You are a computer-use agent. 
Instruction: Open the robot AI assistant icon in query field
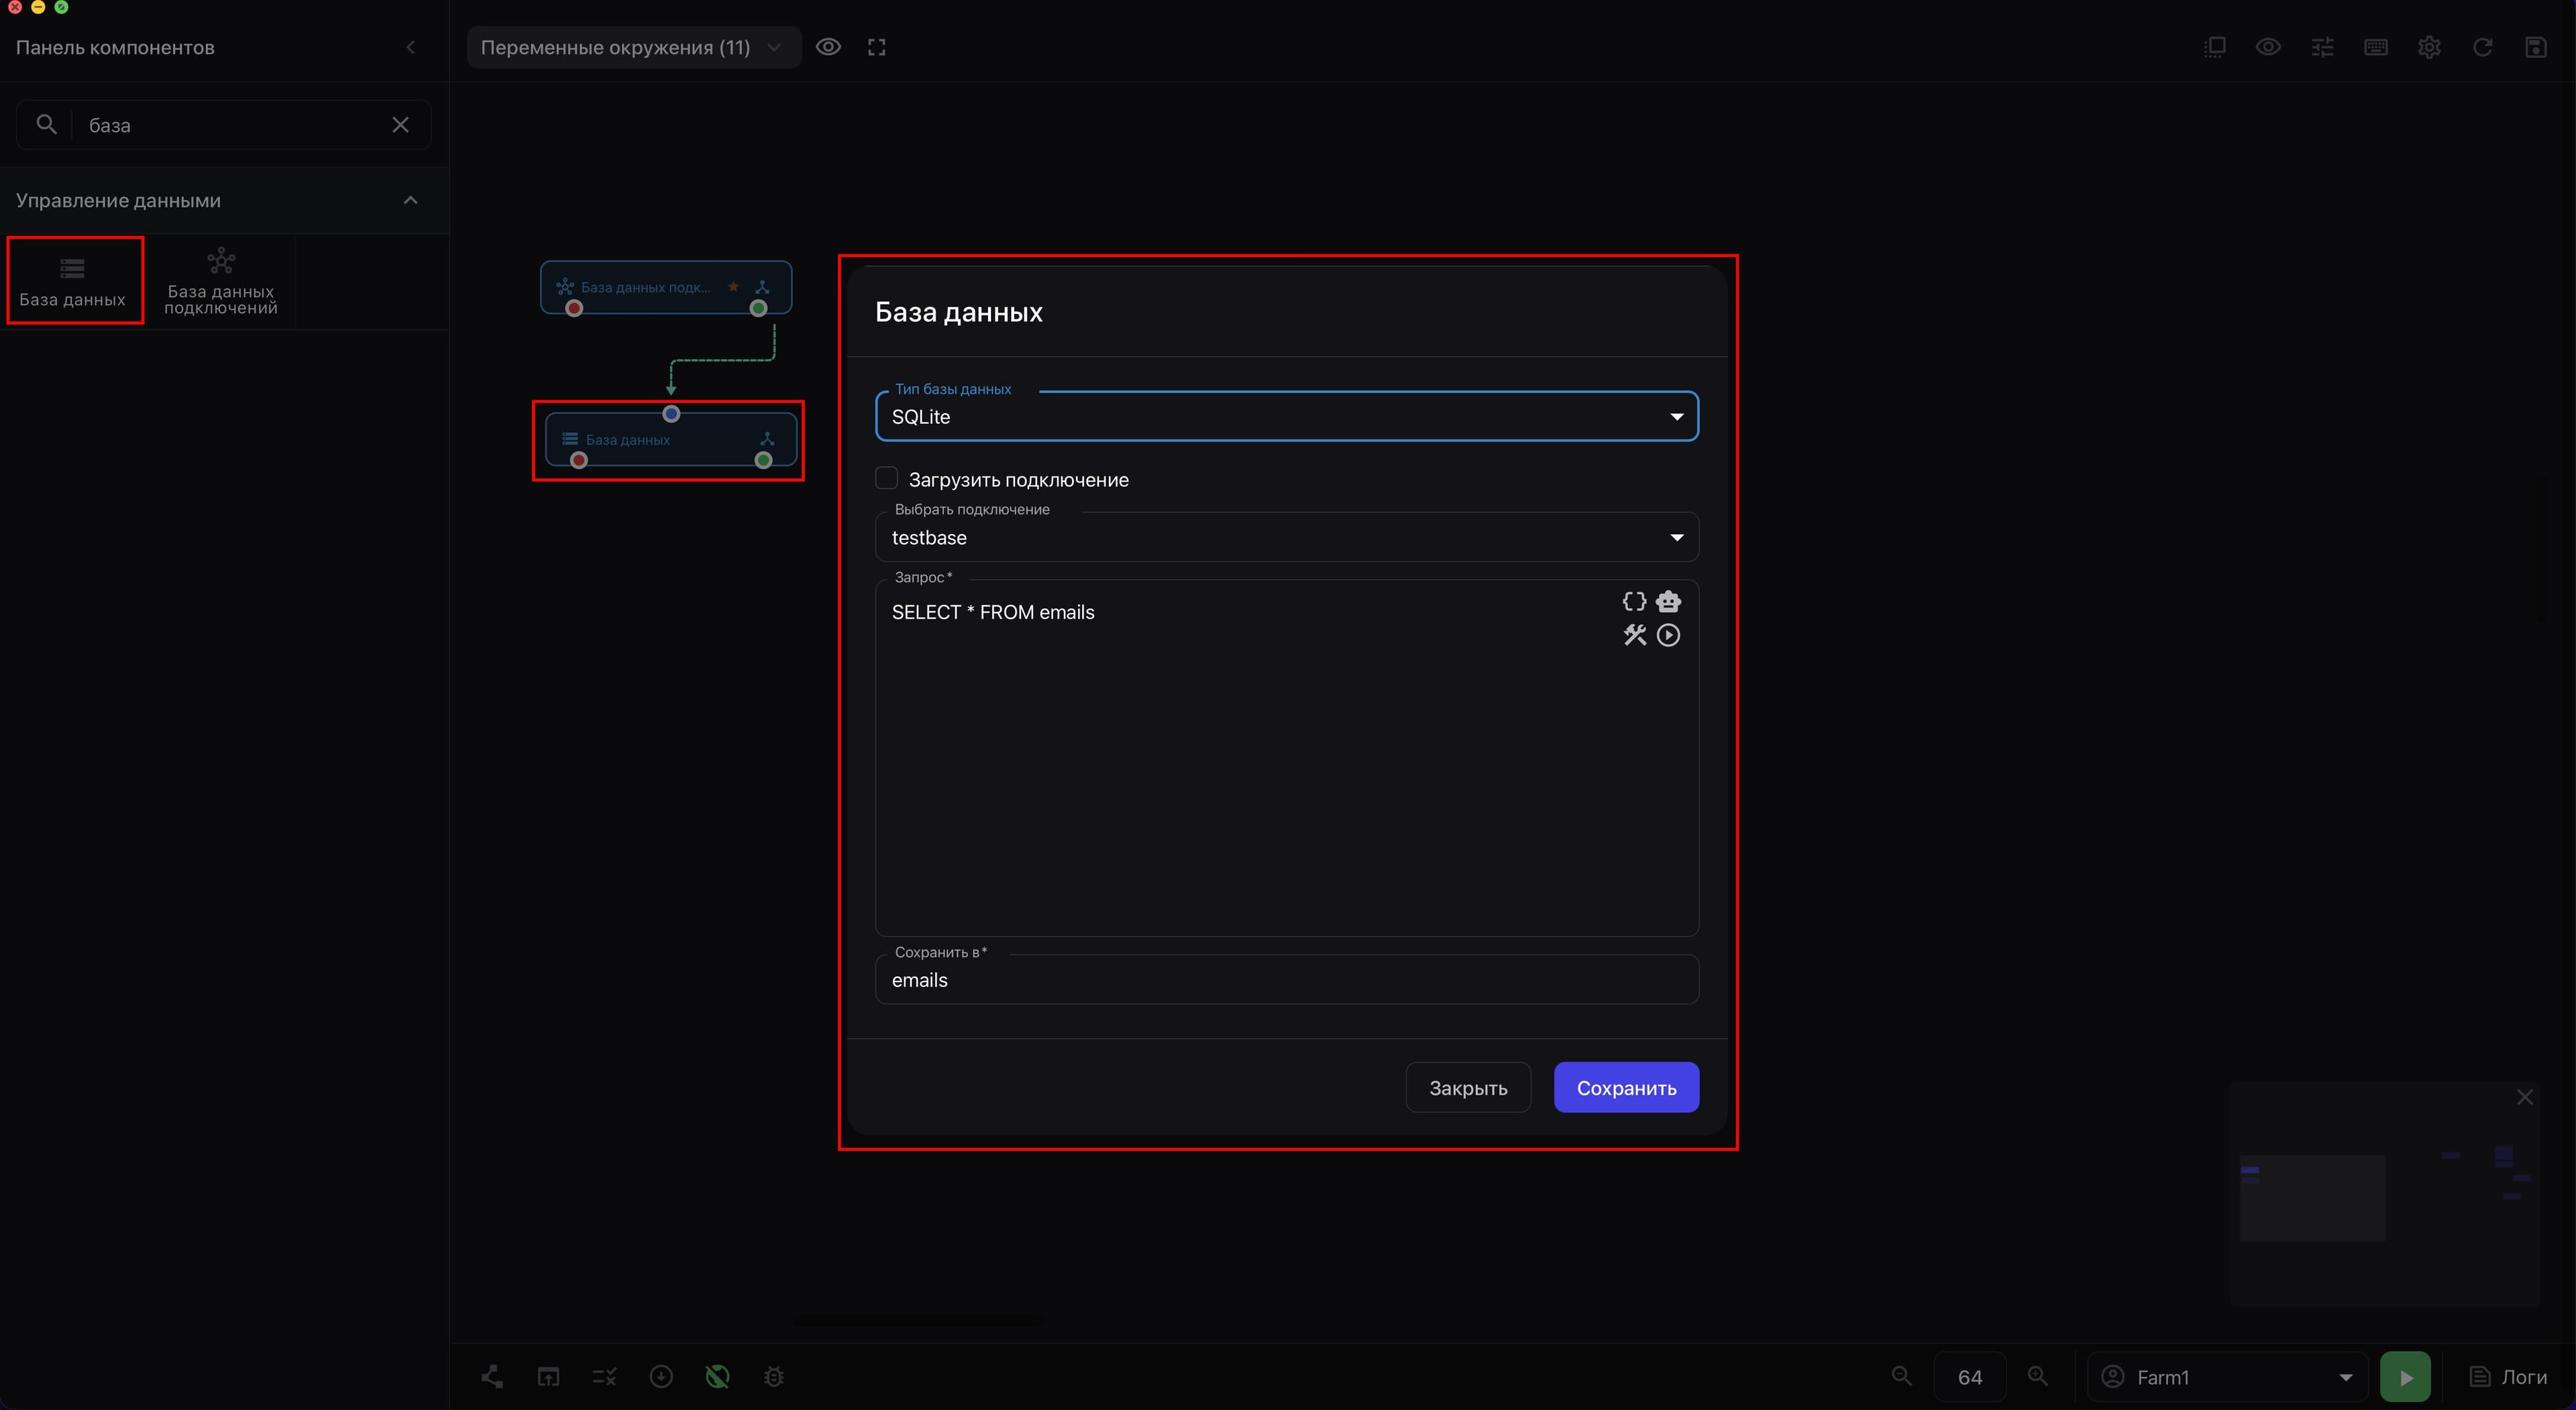click(x=1668, y=601)
